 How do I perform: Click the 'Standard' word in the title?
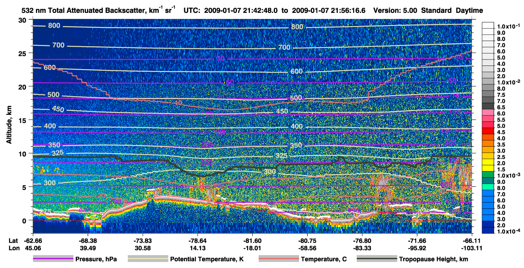click(x=437, y=10)
